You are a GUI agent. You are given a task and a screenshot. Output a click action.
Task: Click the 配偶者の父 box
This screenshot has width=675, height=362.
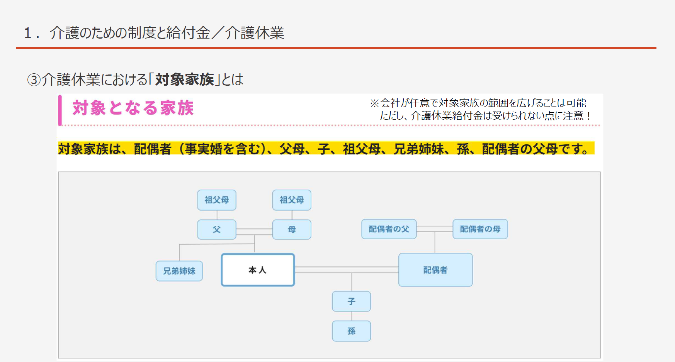389,229
